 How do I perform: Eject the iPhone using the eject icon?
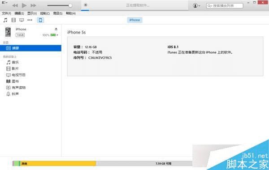(x=56, y=29)
